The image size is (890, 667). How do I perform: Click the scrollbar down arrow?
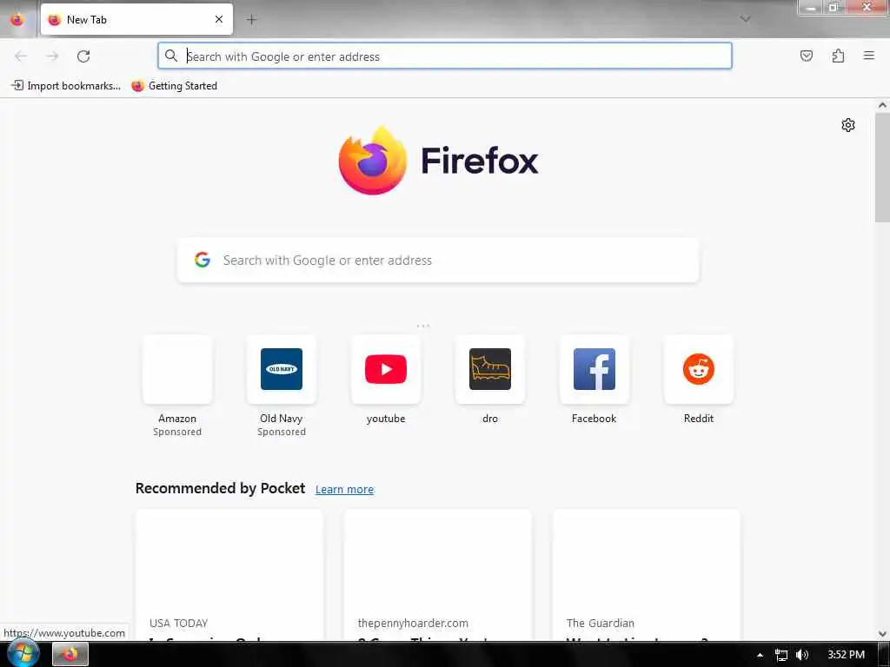[x=882, y=633]
